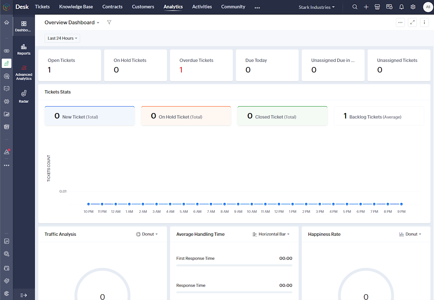Open the Overview Dashboard dropdown
Screen dimensions: 434x300
click(x=72, y=23)
